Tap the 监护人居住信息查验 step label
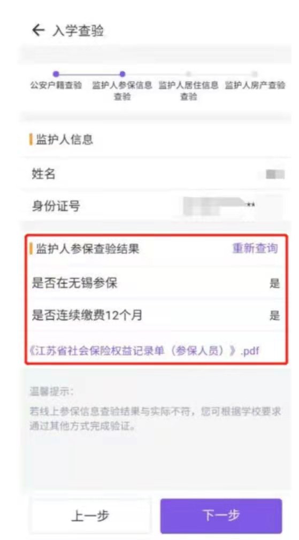 tap(188, 91)
